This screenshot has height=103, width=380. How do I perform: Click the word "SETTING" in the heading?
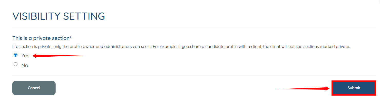(x=84, y=16)
